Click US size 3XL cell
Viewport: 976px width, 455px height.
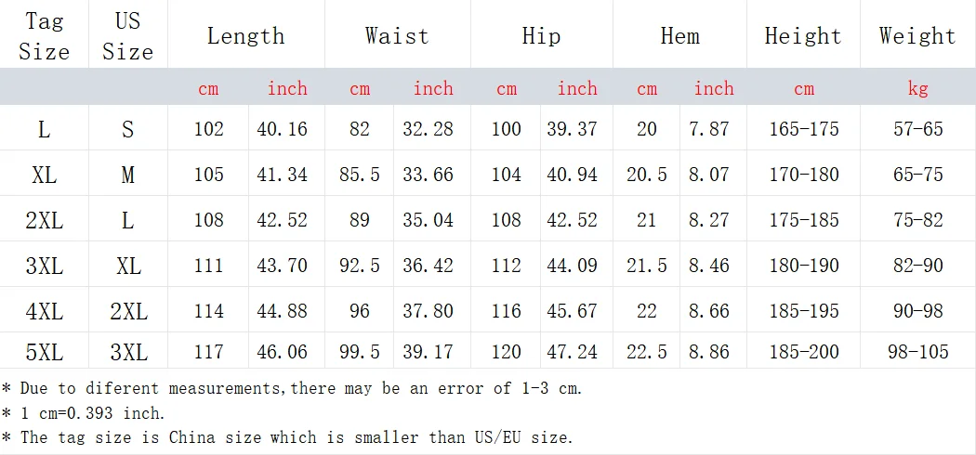[x=129, y=353]
